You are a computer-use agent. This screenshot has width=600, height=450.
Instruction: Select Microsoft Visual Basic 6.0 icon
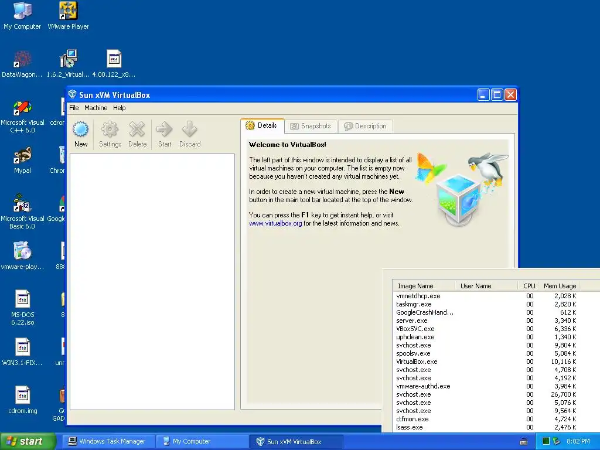pos(22,212)
